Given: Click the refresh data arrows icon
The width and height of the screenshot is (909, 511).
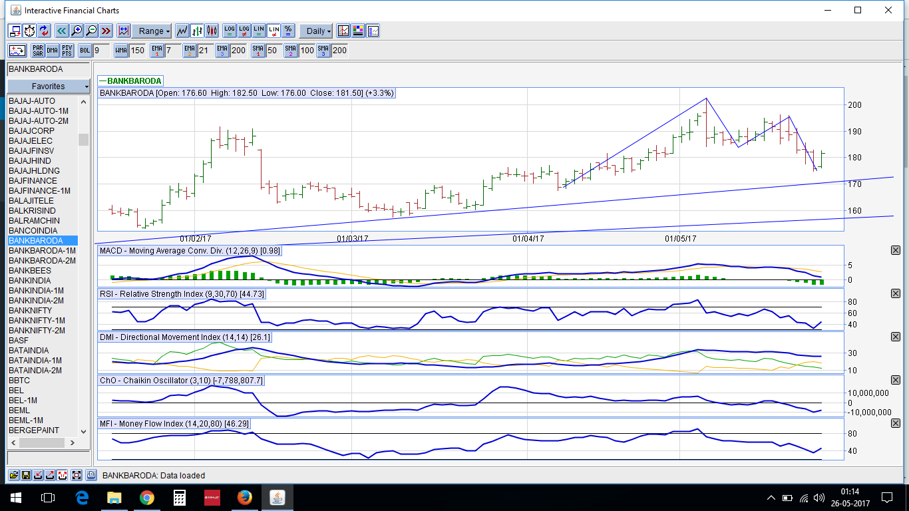Looking at the screenshot, I should pos(44,31).
